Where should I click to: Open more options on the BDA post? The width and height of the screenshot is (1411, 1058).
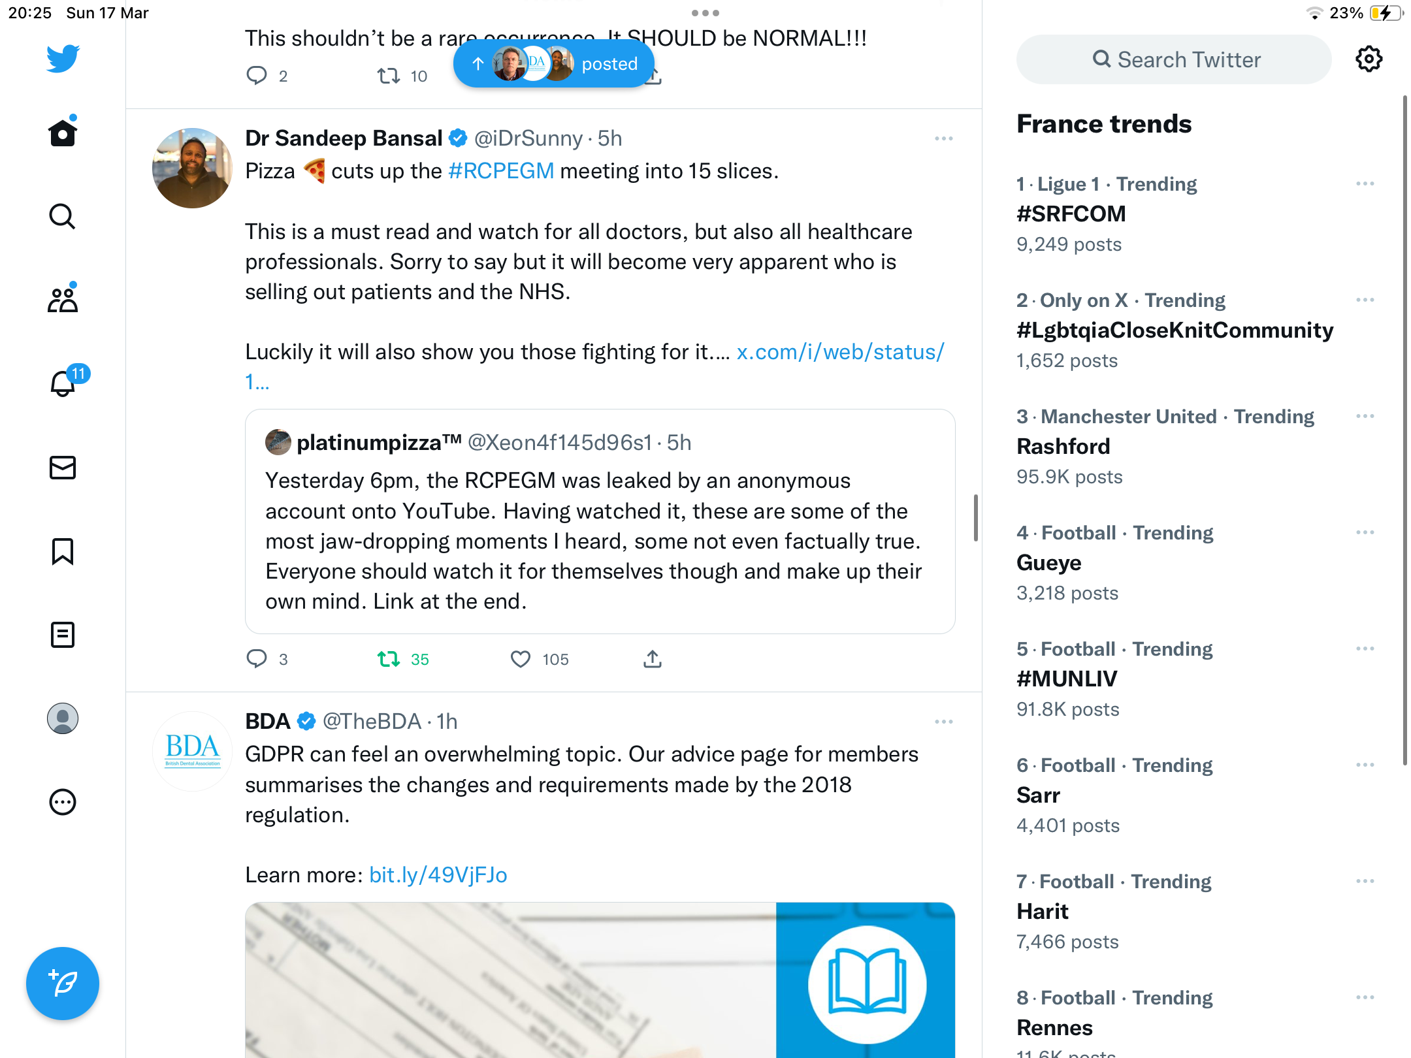click(944, 722)
